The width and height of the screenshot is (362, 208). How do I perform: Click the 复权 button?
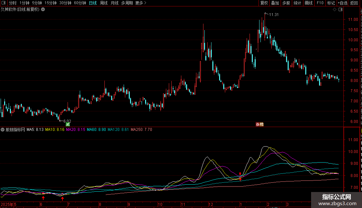(264, 3)
